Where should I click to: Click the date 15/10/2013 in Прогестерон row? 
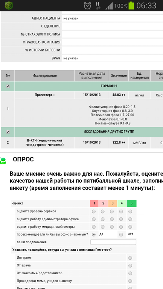point(92,95)
